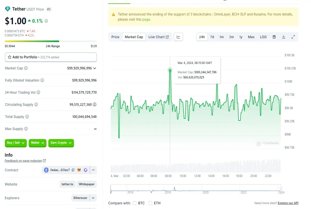Click the historical range navigator at 2018
Screen dimensions: 311x209
click(168, 192)
